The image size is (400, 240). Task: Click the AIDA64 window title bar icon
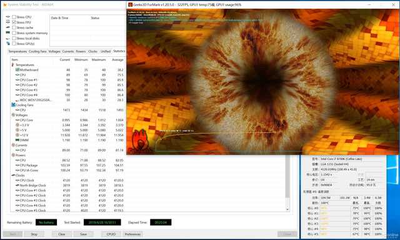click(x=4, y=4)
